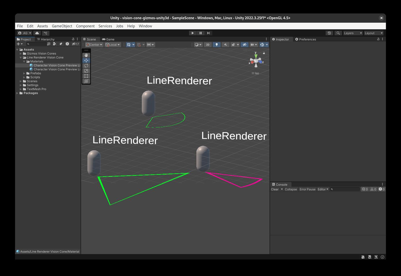Toggle scene audio mute
This screenshot has width=401, height=276.
click(225, 45)
